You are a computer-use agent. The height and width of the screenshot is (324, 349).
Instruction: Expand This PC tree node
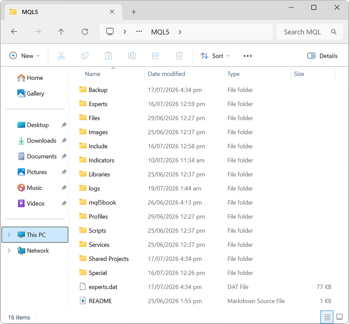click(9, 235)
